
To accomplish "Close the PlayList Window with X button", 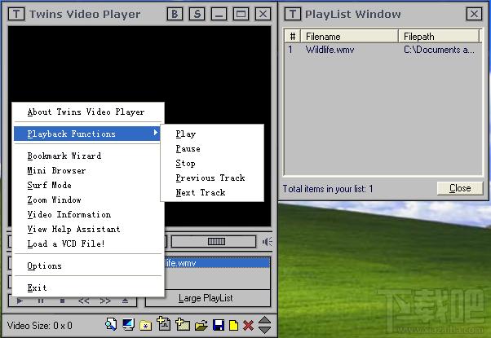I will (474, 14).
